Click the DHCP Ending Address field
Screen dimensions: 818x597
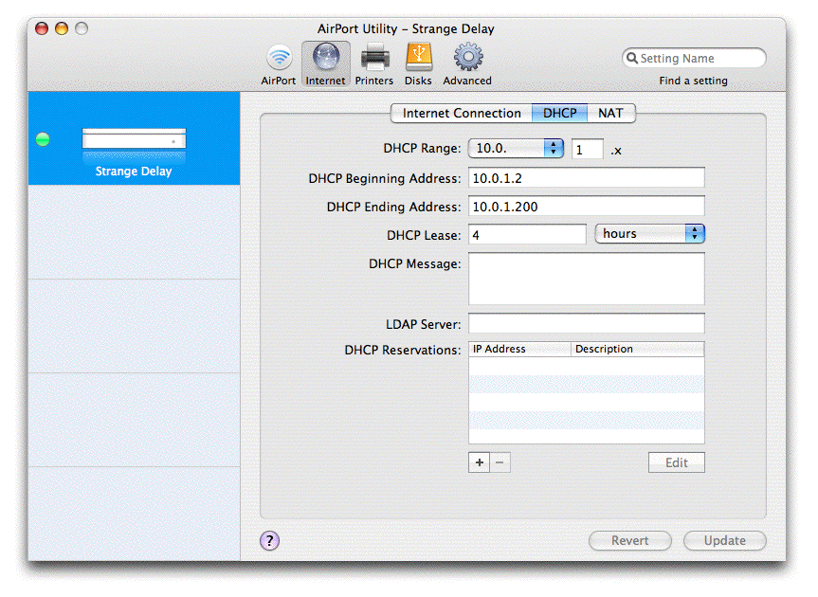pos(586,207)
